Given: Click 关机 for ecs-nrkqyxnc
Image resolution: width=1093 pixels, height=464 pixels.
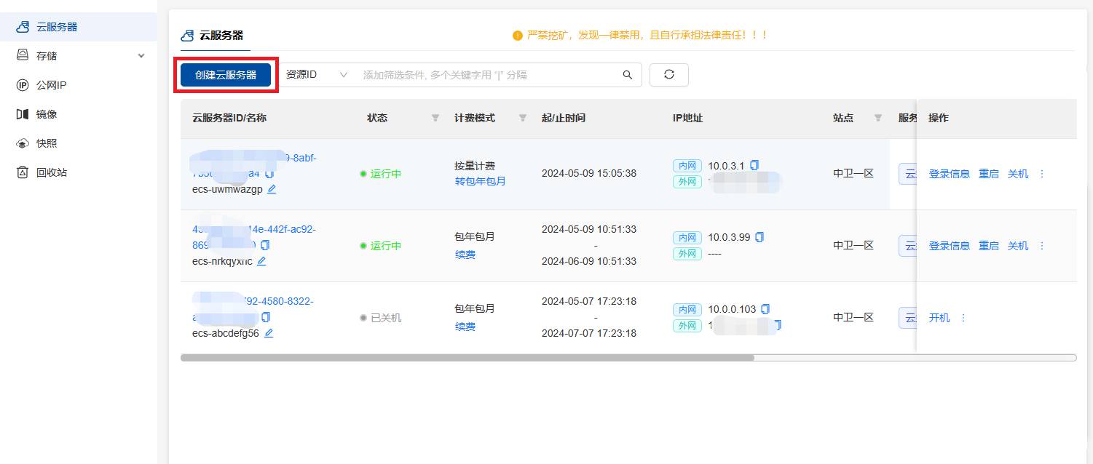Looking at the screenshot, I should [1018, 247].
